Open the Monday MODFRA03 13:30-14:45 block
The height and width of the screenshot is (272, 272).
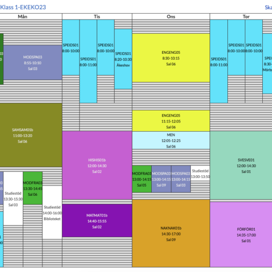pyautogui.click(x=33, y=188)
